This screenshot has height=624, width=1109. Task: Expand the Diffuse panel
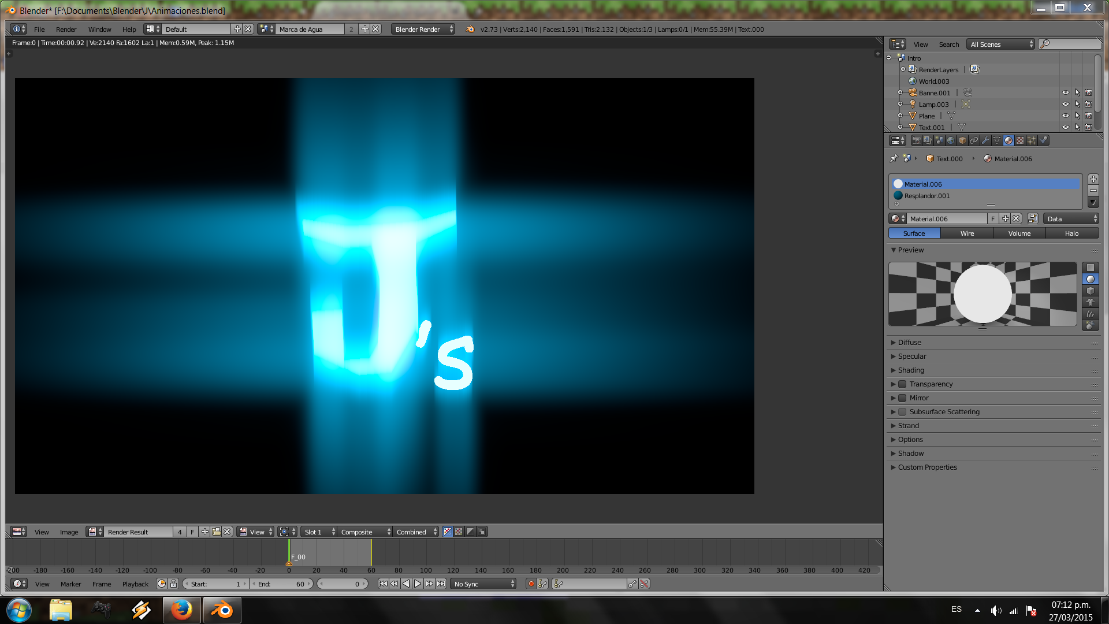(909, 343)
